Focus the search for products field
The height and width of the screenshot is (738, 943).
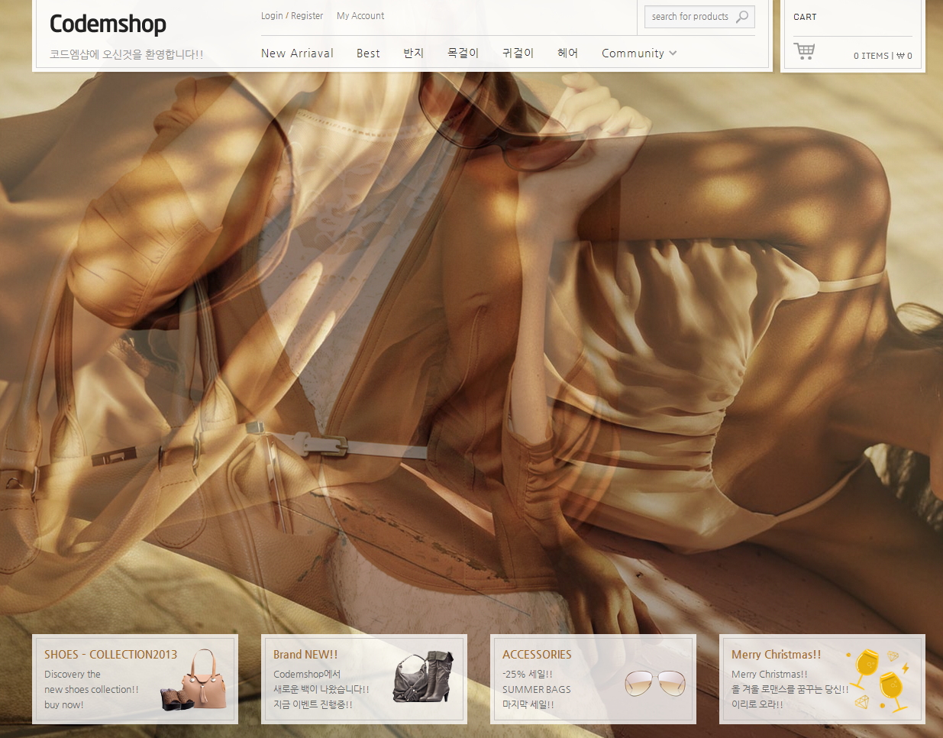691,17
